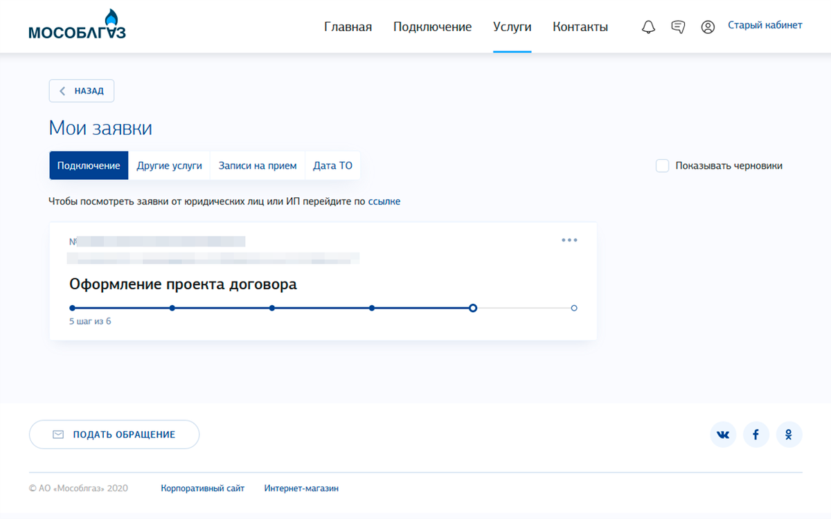Viewport: 831px width, 519px height.
Task: Open the three-dots menu on the request card
Action: click(569, 240)
